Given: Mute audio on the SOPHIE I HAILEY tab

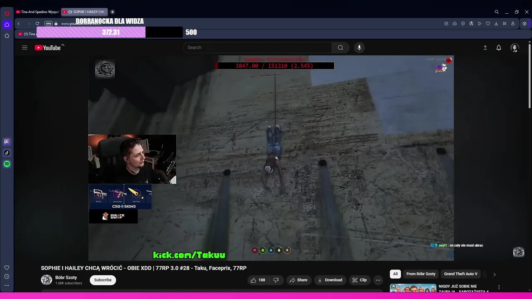Looking at the screenshot, I should click(70, 12).
